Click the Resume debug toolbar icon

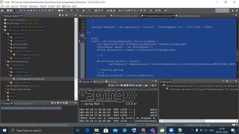tap(28, 10)
